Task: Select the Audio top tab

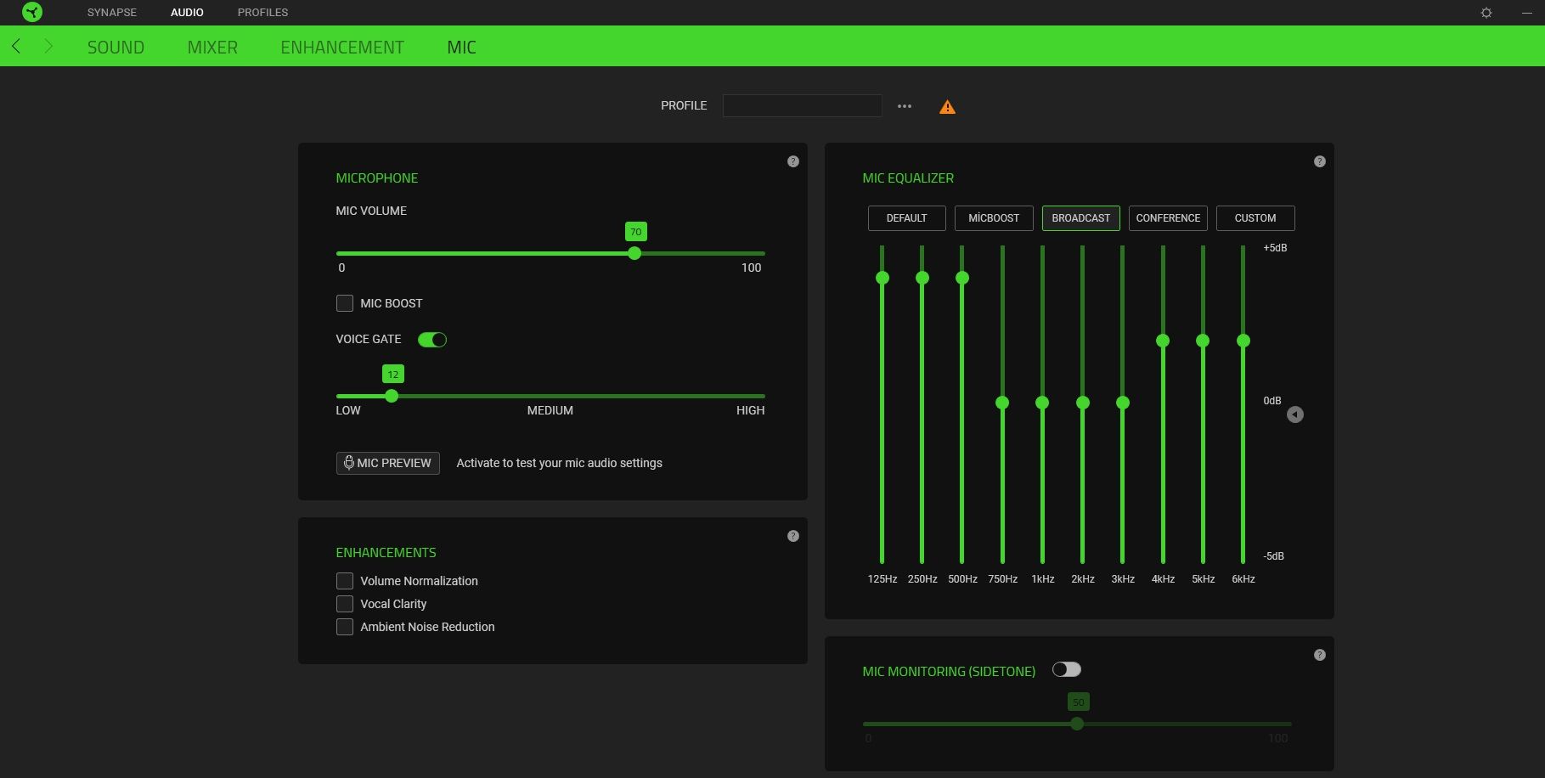Action: pyautogui.click(x=187, y=13)
